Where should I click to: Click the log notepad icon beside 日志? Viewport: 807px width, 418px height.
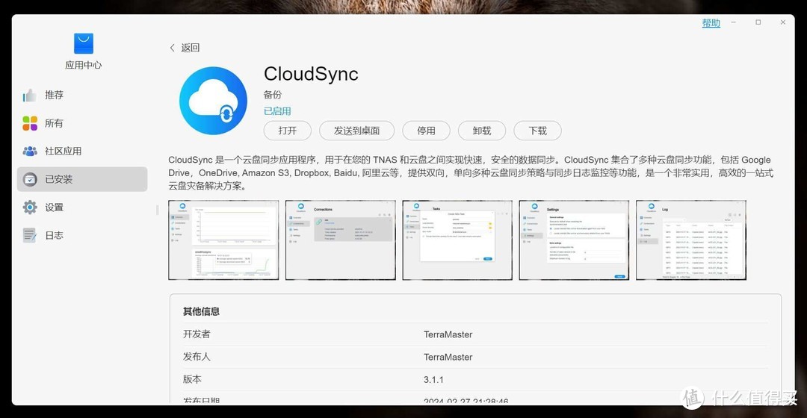tap(30, 235)
